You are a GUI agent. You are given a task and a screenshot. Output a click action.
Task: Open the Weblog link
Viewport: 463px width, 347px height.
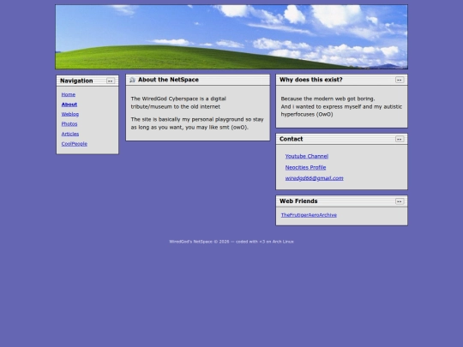coord(70,114)
